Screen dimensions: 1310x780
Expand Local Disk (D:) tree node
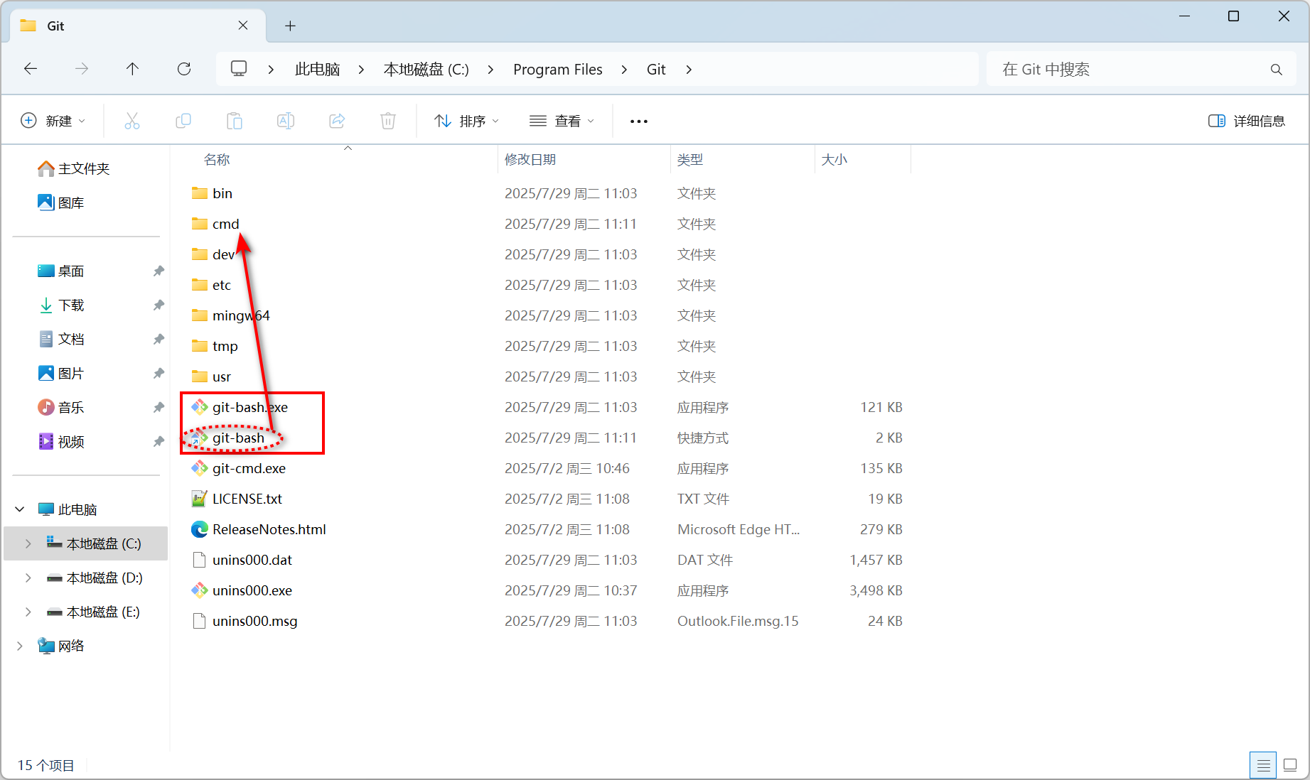coord(28,578)
